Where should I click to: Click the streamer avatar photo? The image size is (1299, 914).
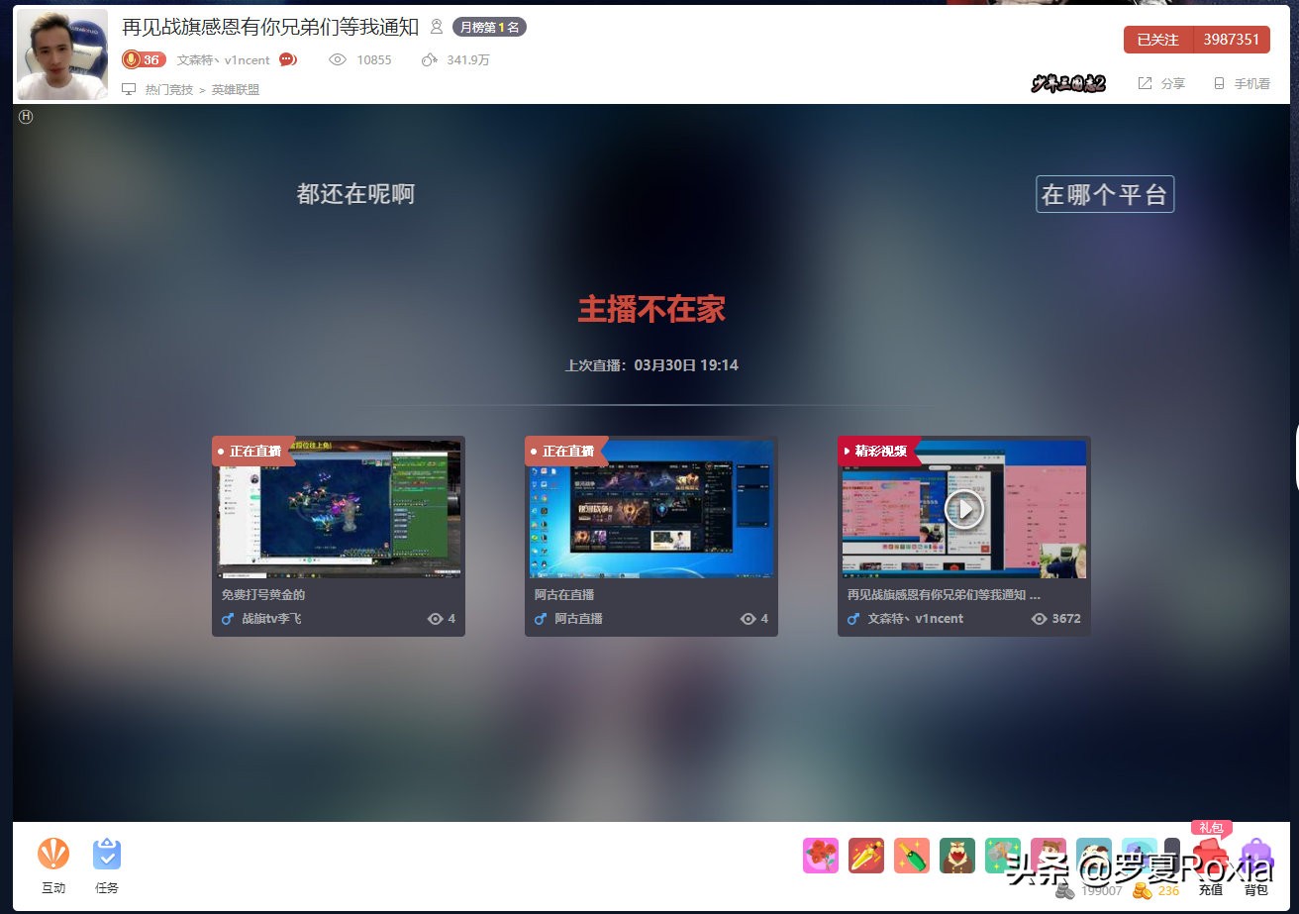coord(62,54)
